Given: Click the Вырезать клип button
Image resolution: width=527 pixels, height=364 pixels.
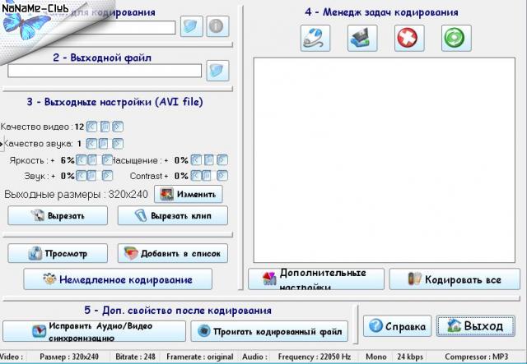Looking at the screenshot, I should [x=172, y=216].
